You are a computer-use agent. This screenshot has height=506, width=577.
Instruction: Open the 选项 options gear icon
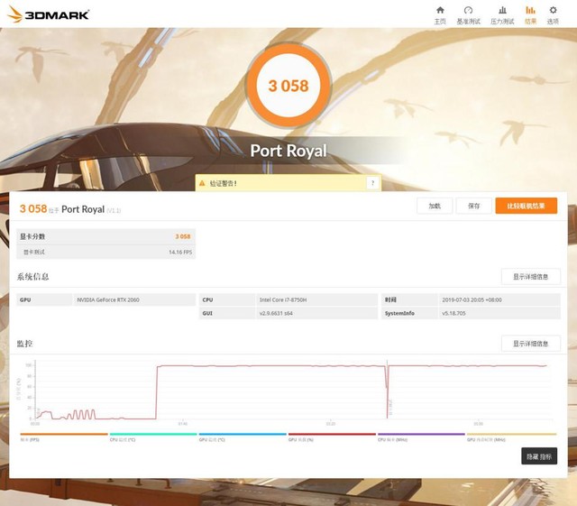pos(553,10)
